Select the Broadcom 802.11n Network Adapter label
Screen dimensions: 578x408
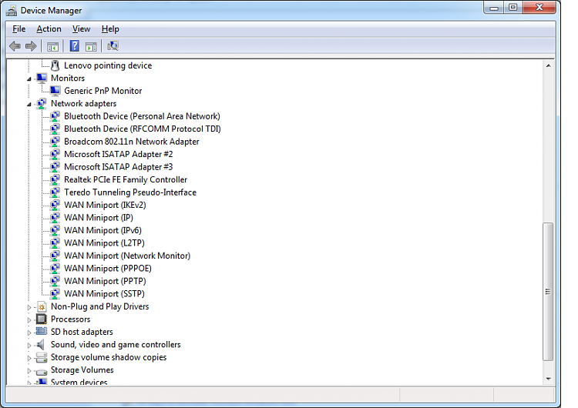coord(132,142)
